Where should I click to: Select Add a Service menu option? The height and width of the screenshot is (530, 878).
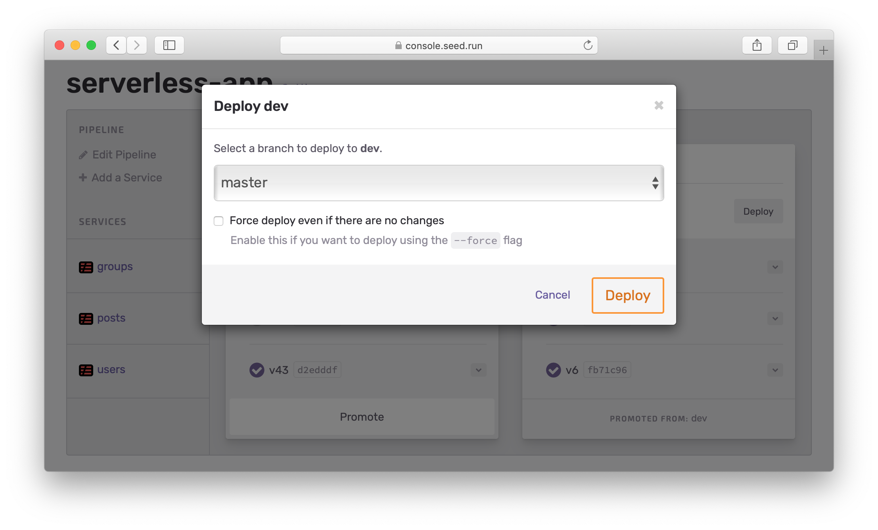[x=121, y=178]
